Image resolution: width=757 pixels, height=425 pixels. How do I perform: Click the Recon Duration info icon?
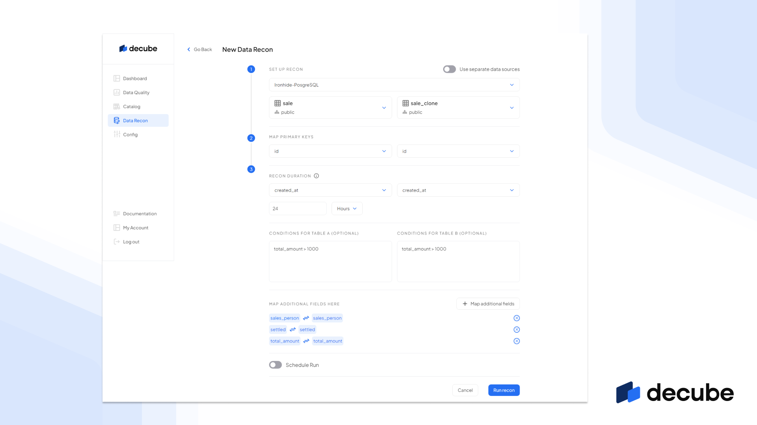pos(316,176)
